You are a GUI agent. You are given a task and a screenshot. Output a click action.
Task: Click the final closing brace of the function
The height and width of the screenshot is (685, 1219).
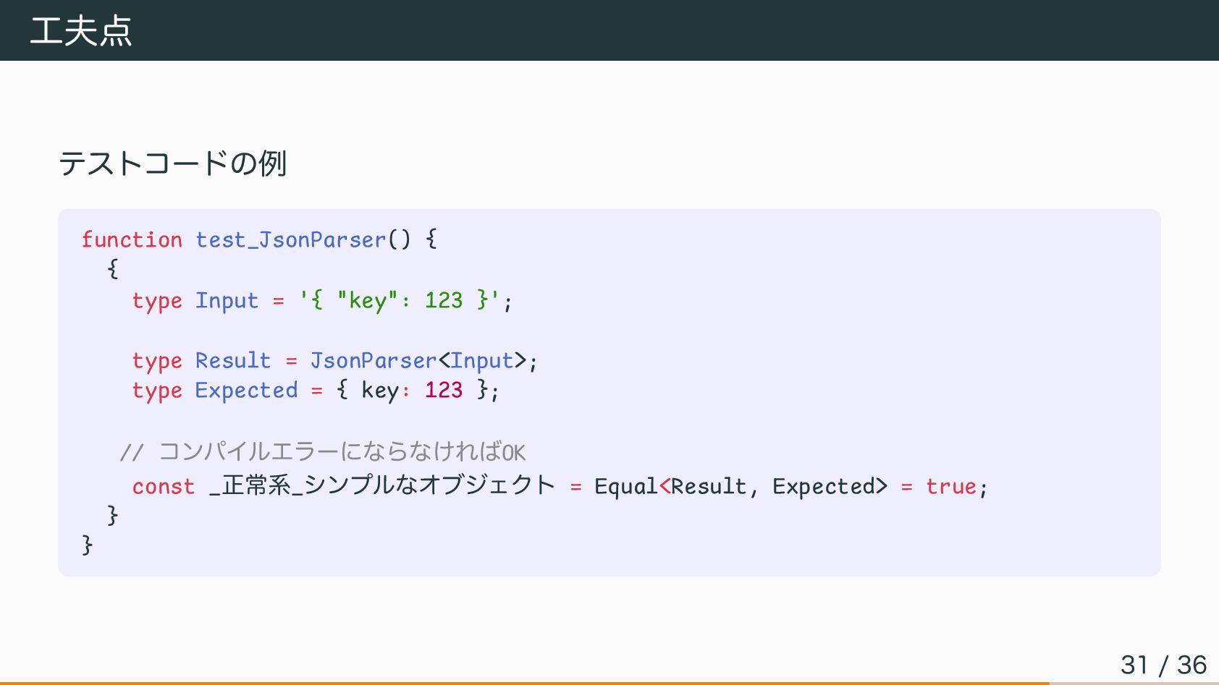pos(88,544)
